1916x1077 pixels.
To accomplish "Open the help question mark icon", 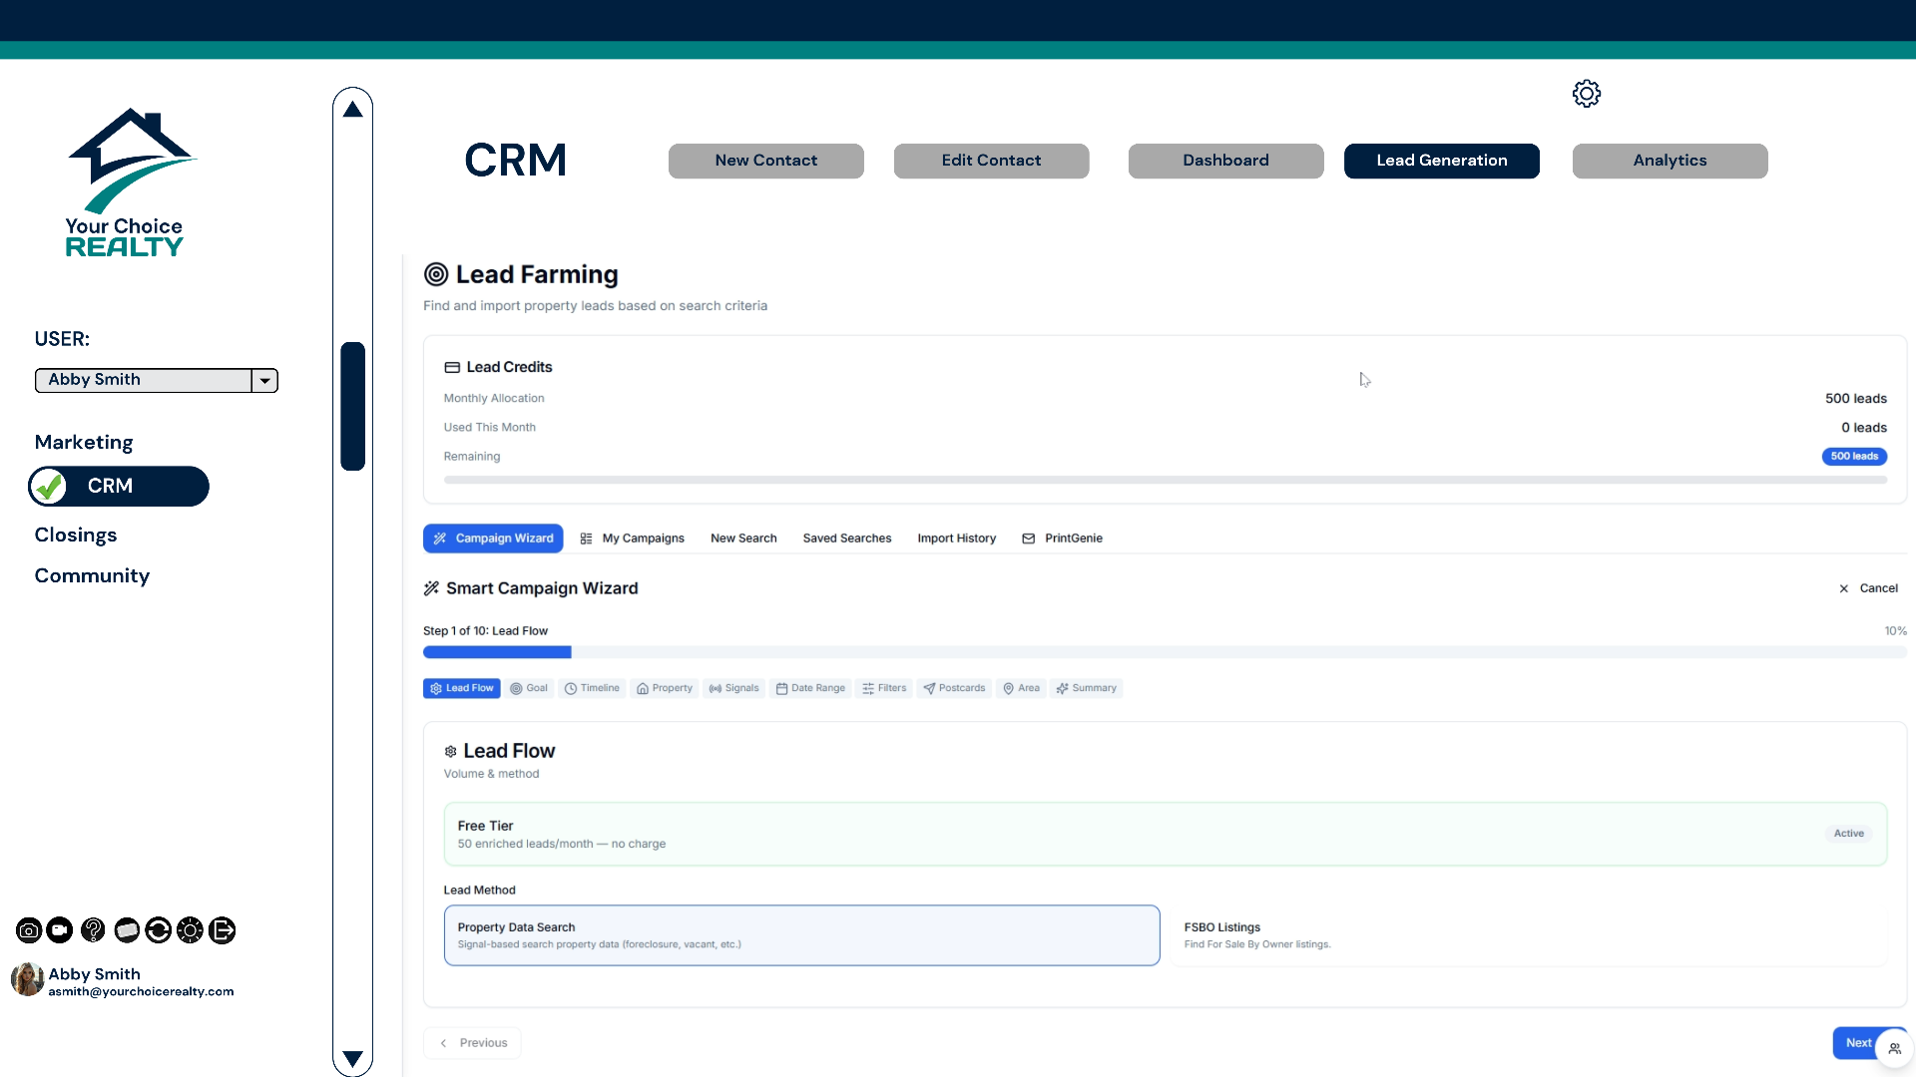I will pos(93,930).
